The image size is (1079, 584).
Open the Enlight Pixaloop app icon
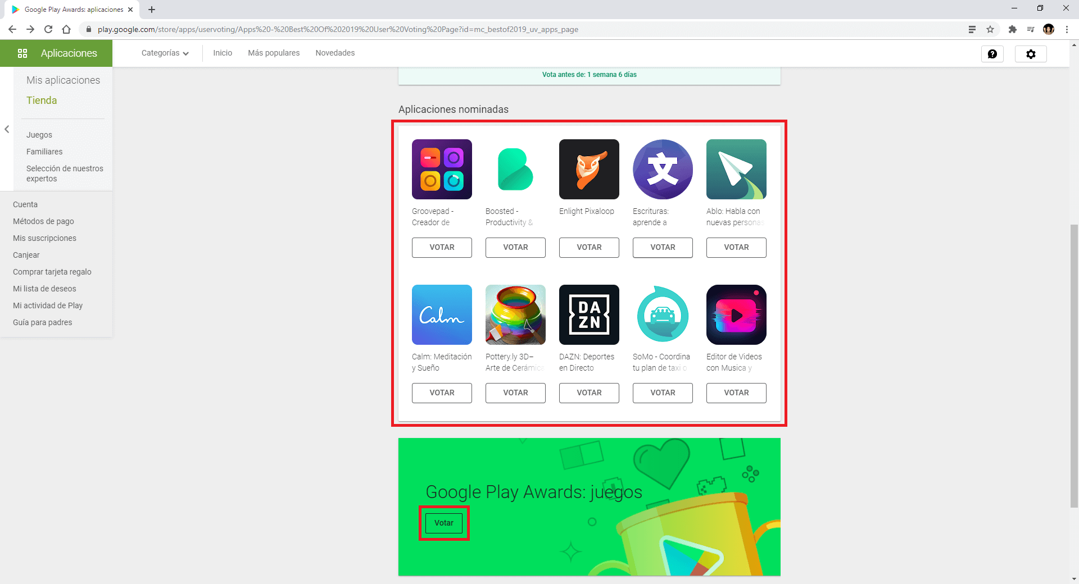tap(589, 169)
